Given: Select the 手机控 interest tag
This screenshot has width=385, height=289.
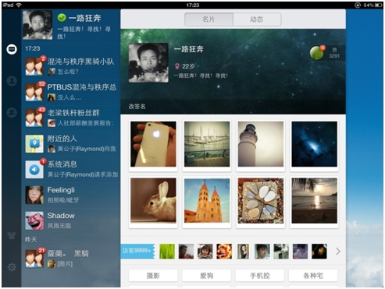Looking at the screenshot, I should click(260, 276).
